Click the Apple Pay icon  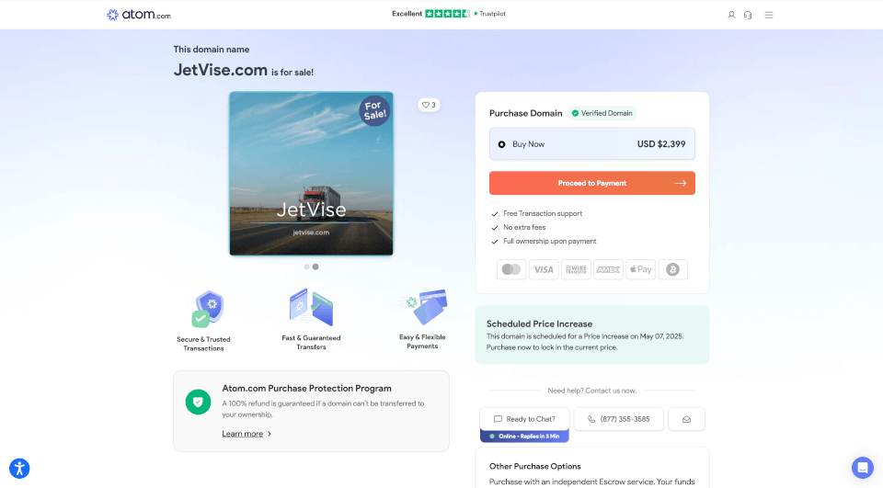coord(641,269)
